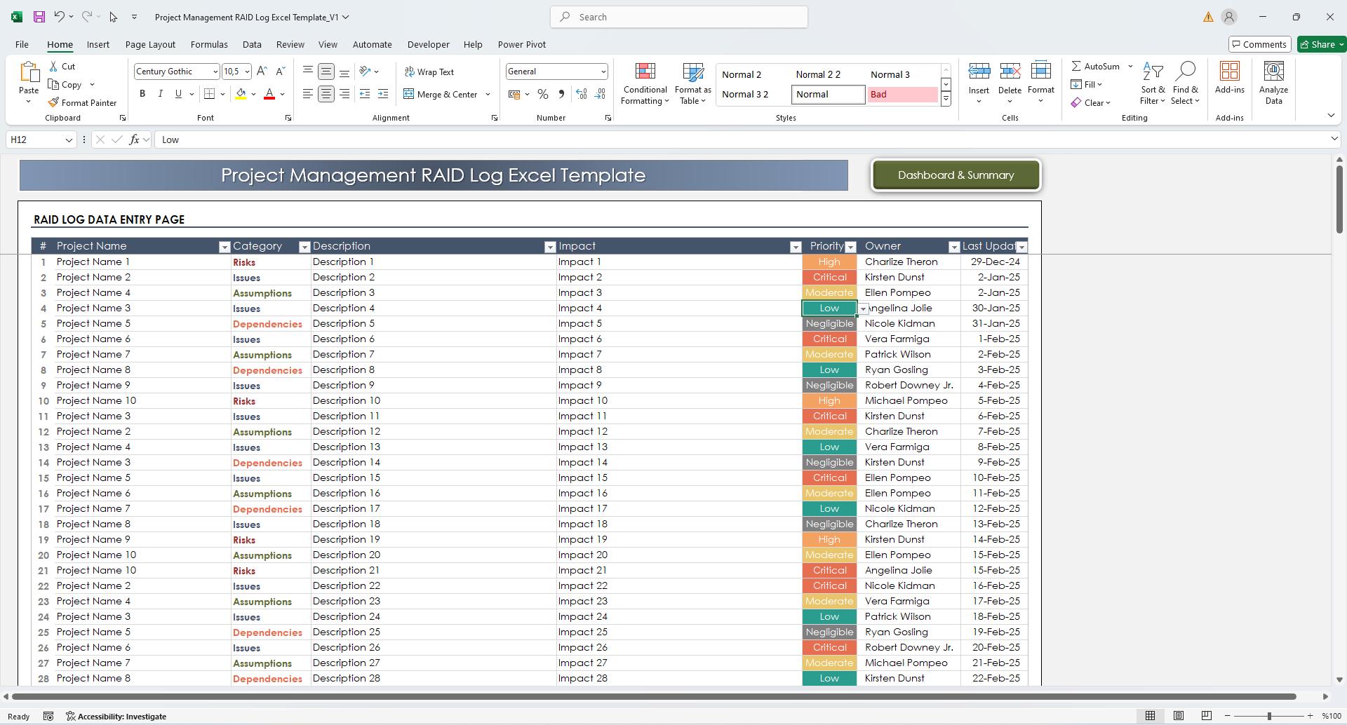Open the font size 10,5 dropdown

click(247, 72)
